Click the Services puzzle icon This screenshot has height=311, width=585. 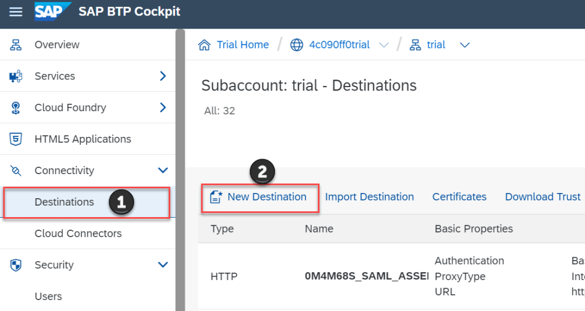(x=16, y=76)
